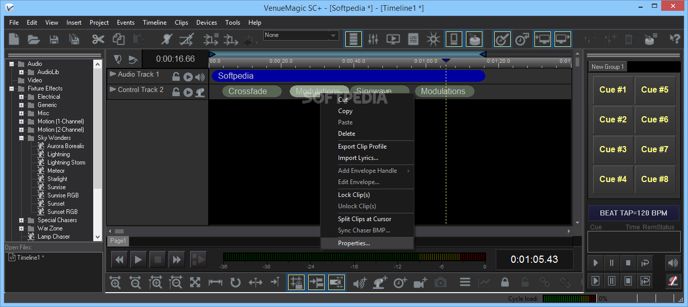This screenshot has height=307, width=688.
Task: Toggle the highlighted list panel toolbar button
Action: click(x=354, y=39)
